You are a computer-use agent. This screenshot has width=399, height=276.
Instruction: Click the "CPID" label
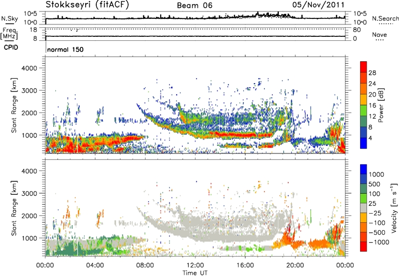[10, 47]
